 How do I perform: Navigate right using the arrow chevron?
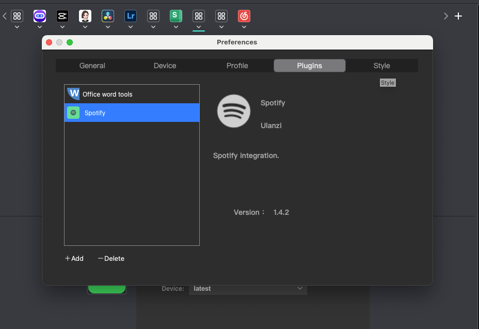click(445, 15)
